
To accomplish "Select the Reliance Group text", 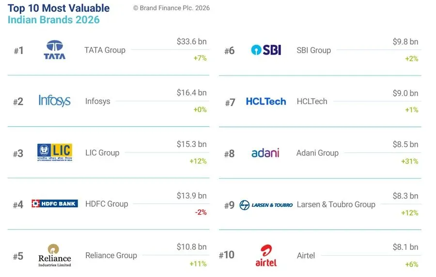I will coord(111,255).
